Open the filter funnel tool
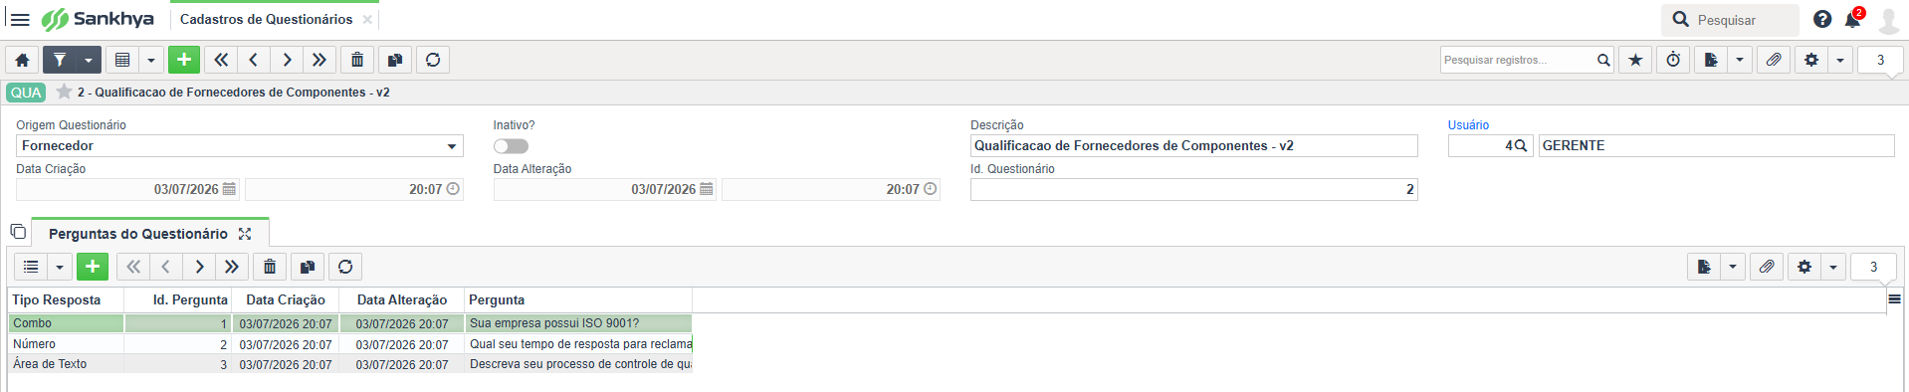Screen dimensions: 1909x392 click(x=60, y=60)
